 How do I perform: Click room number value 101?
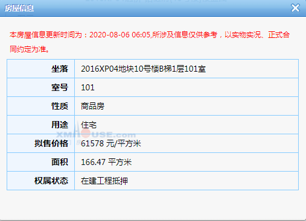(88, 87)
